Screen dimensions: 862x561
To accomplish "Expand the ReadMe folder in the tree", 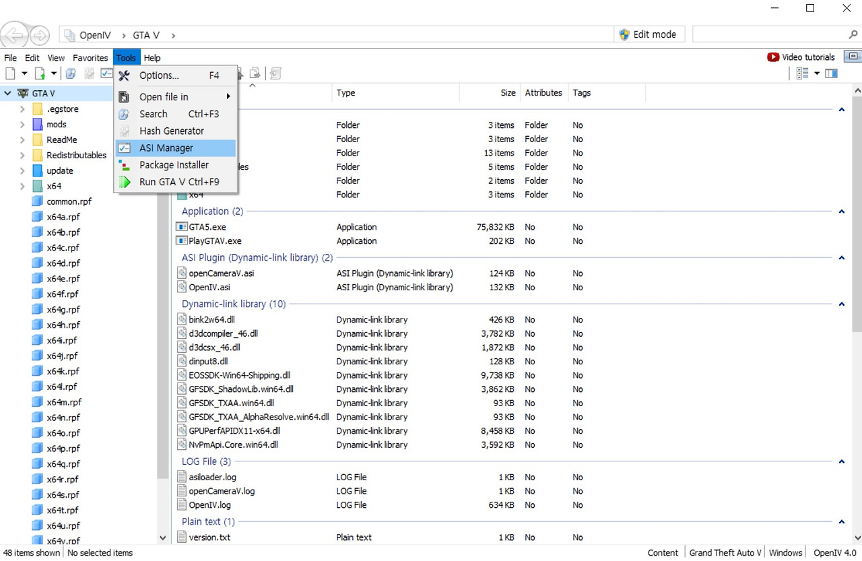I will tap(22, 140).
